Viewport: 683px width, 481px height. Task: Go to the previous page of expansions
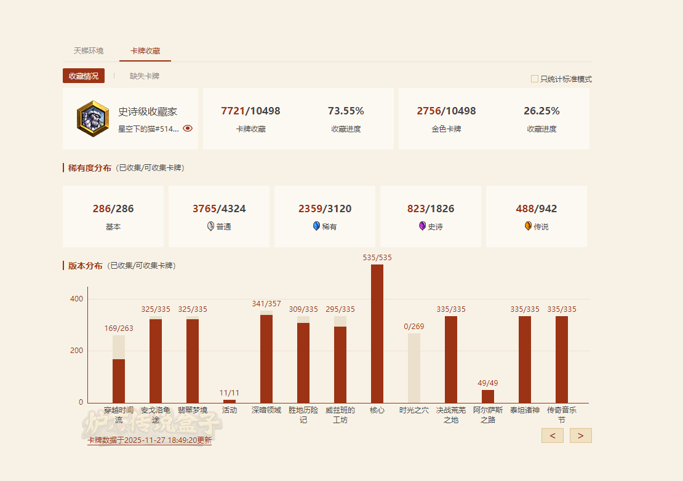click(x=552, y=435)
